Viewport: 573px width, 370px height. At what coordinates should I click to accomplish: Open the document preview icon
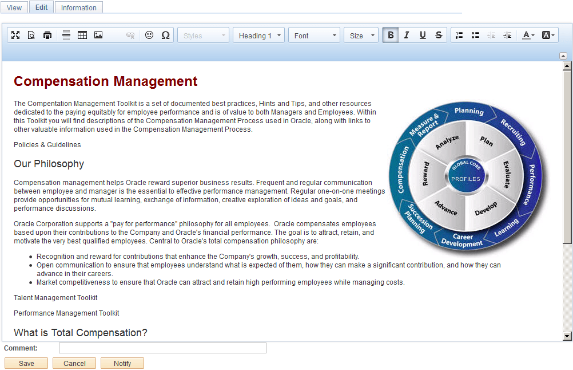click(x=31, y=35)
